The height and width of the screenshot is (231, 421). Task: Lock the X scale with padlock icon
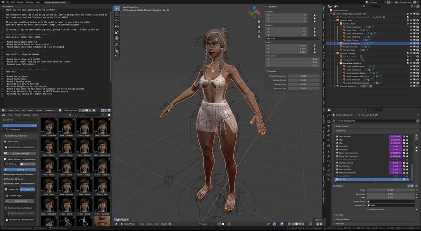(315, 46)
